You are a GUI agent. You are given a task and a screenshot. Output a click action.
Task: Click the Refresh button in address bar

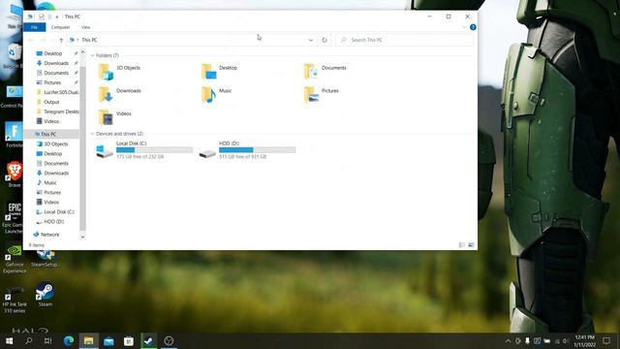coord(325,40)
